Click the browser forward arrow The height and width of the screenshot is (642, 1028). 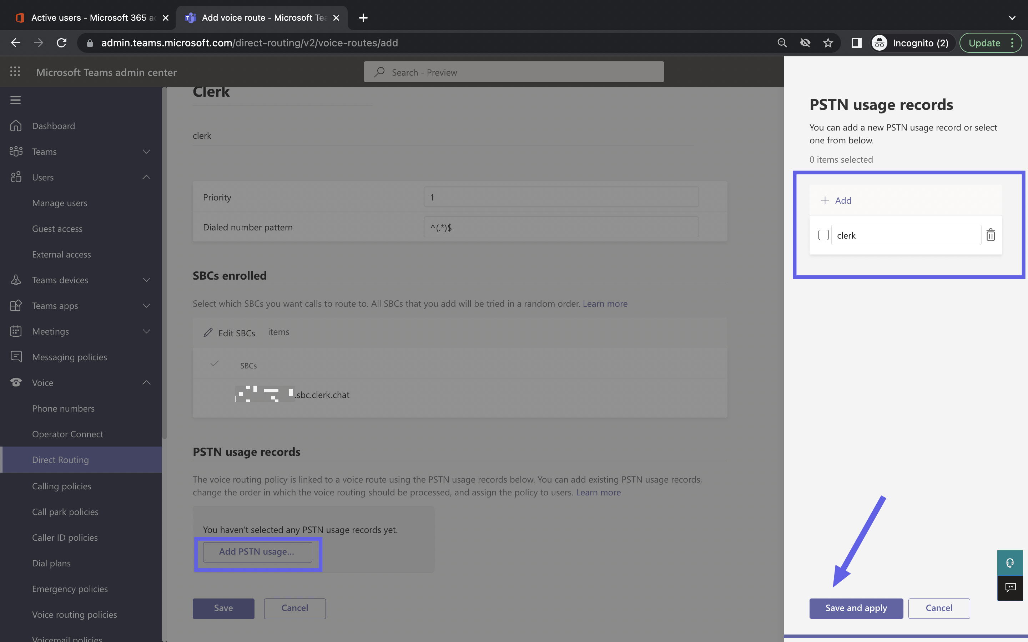(x=39, y=43)
